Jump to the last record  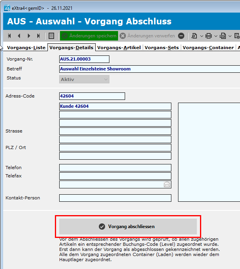point(38,36)
